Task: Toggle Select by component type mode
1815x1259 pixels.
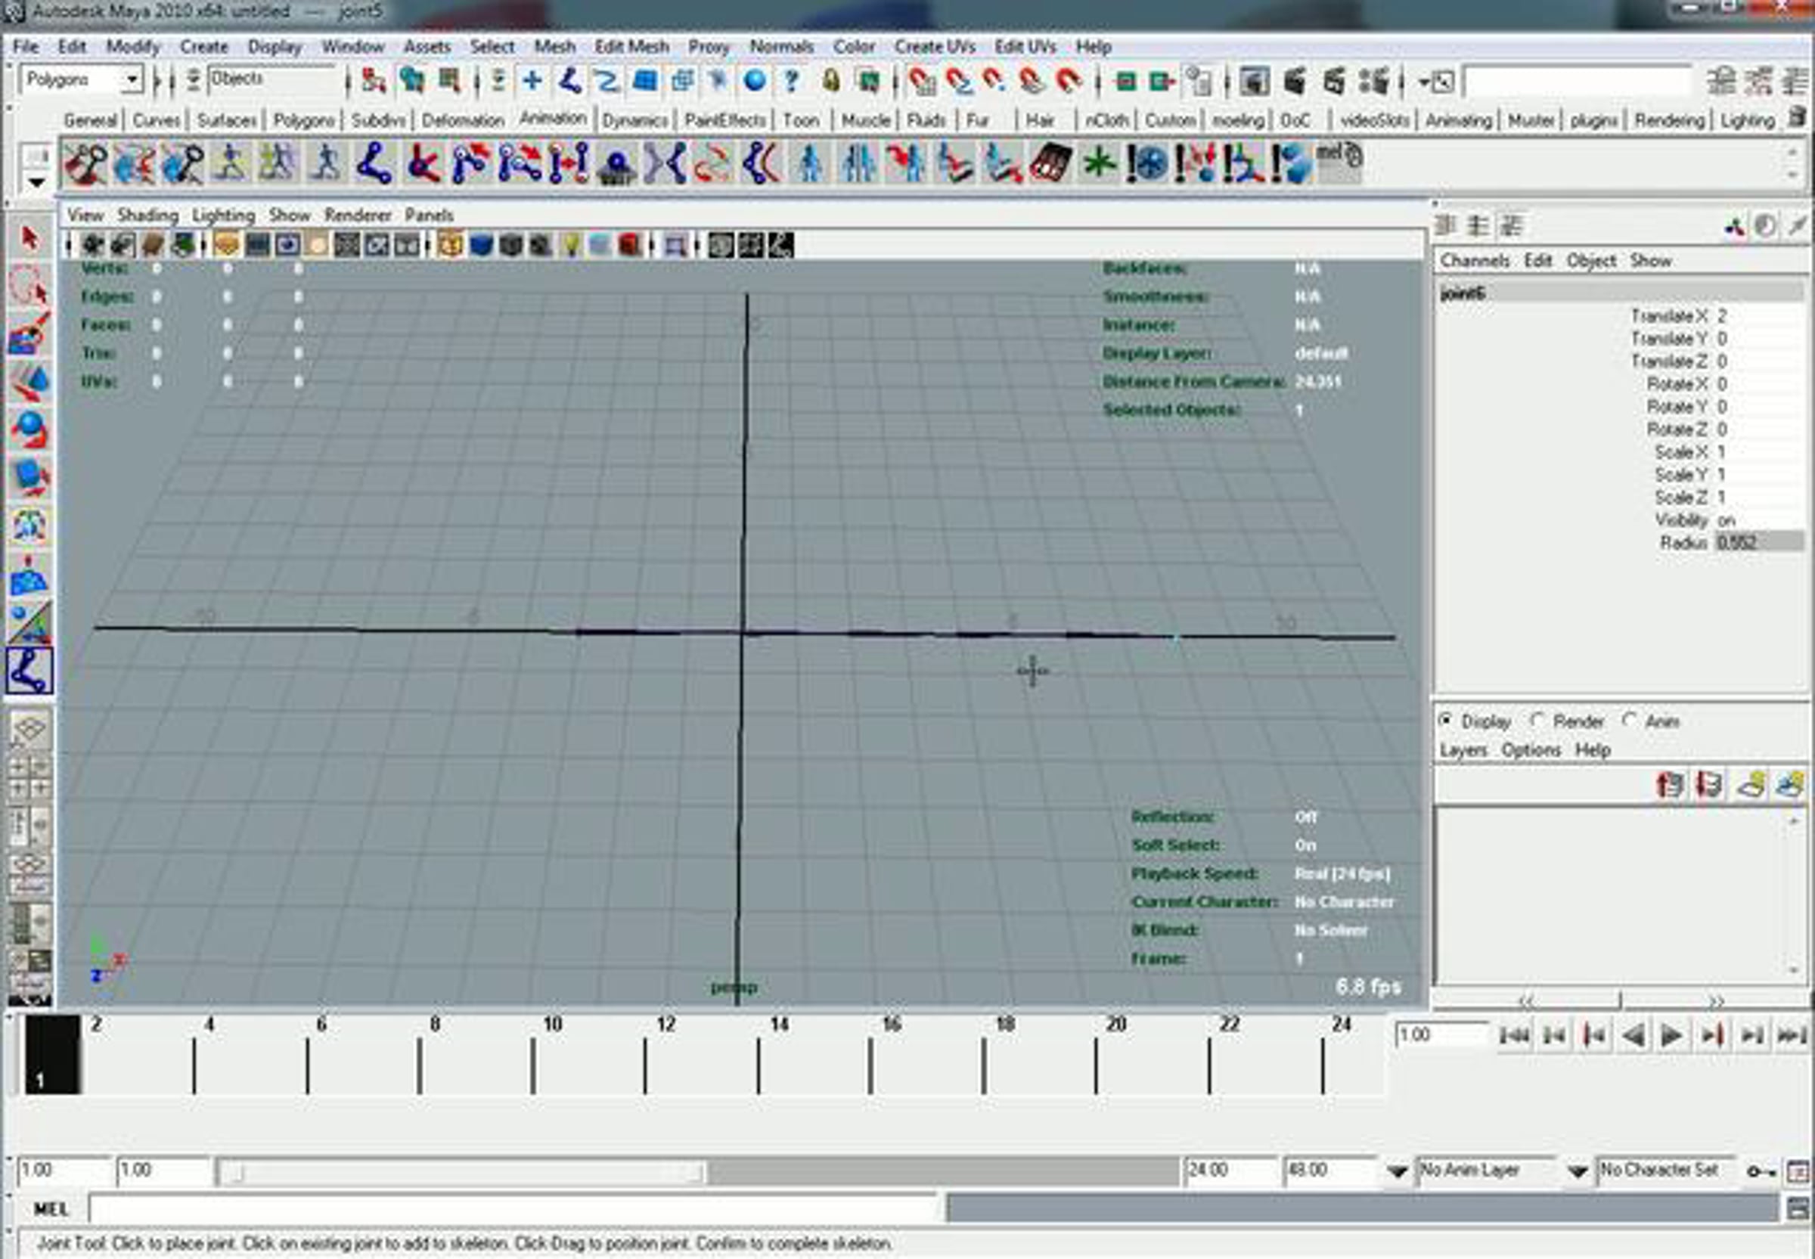Action: pyautogui.click(x=450, y=81)
